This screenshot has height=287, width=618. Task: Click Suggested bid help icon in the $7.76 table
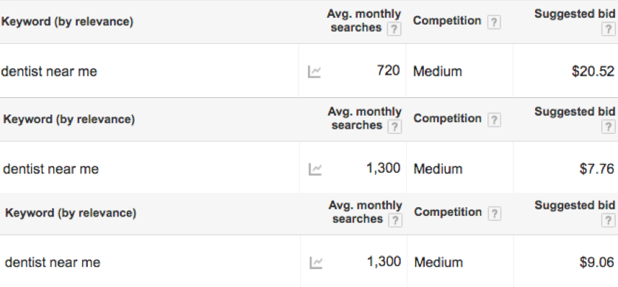click(x=608, y=127)
